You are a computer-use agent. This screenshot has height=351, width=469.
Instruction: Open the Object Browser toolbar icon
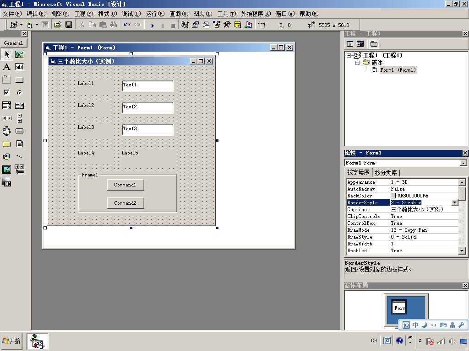217,25
